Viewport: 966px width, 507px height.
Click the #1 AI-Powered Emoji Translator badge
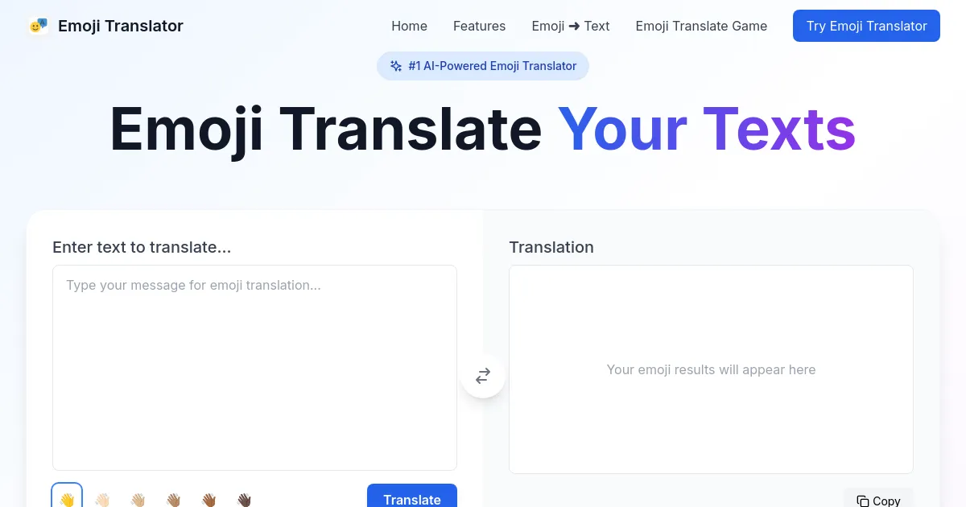point(483,66)
